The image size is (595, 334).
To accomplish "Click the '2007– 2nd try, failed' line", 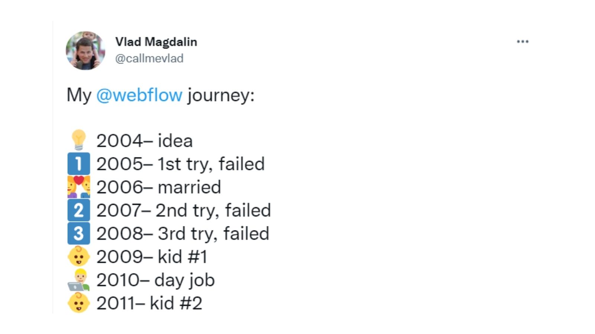I will pos(184,211).
